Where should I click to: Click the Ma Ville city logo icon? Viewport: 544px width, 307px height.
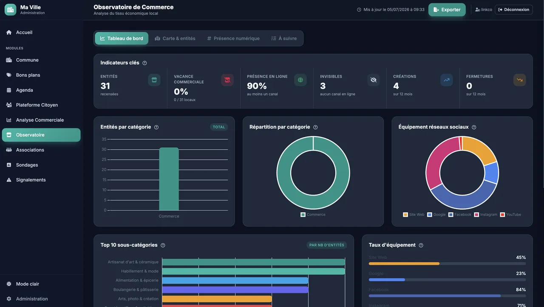[10, 10]
